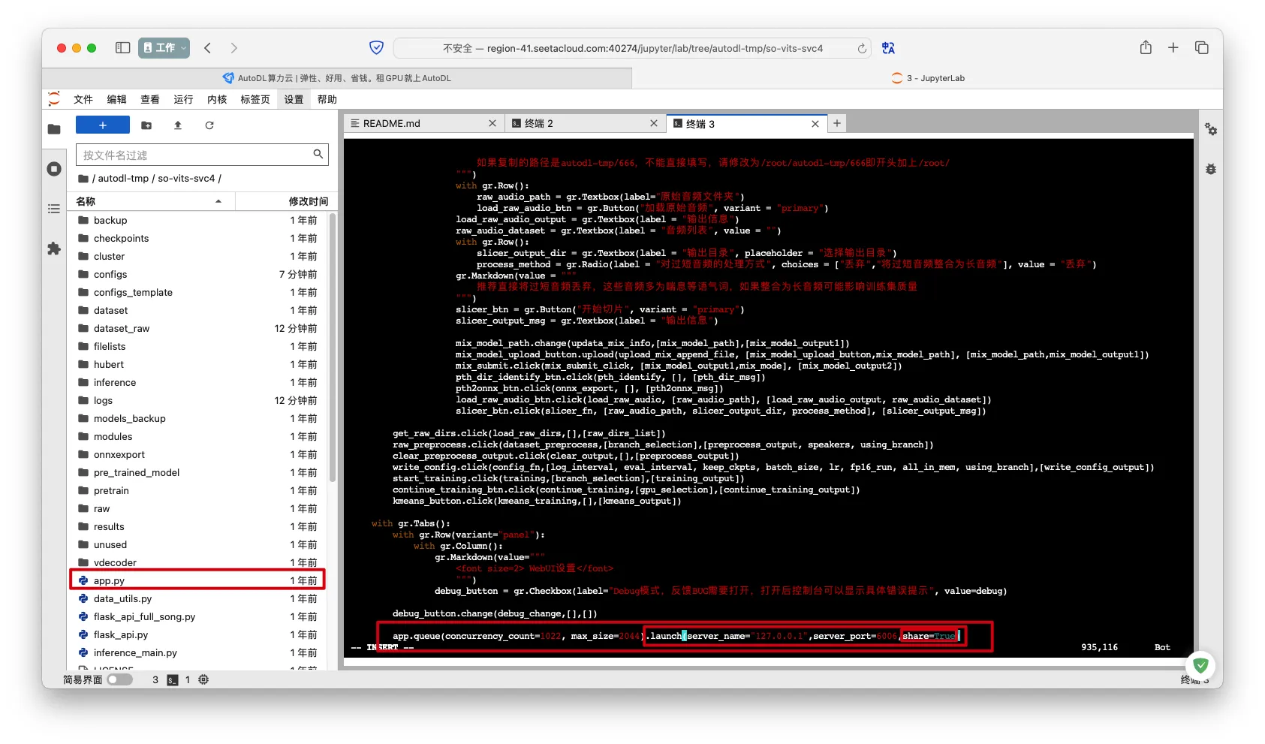
Task: Switch to the 终端 2 tab
Action: coord(586,123)
